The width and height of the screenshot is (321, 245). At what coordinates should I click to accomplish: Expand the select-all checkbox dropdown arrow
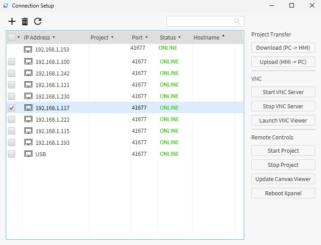pos(19,38)
